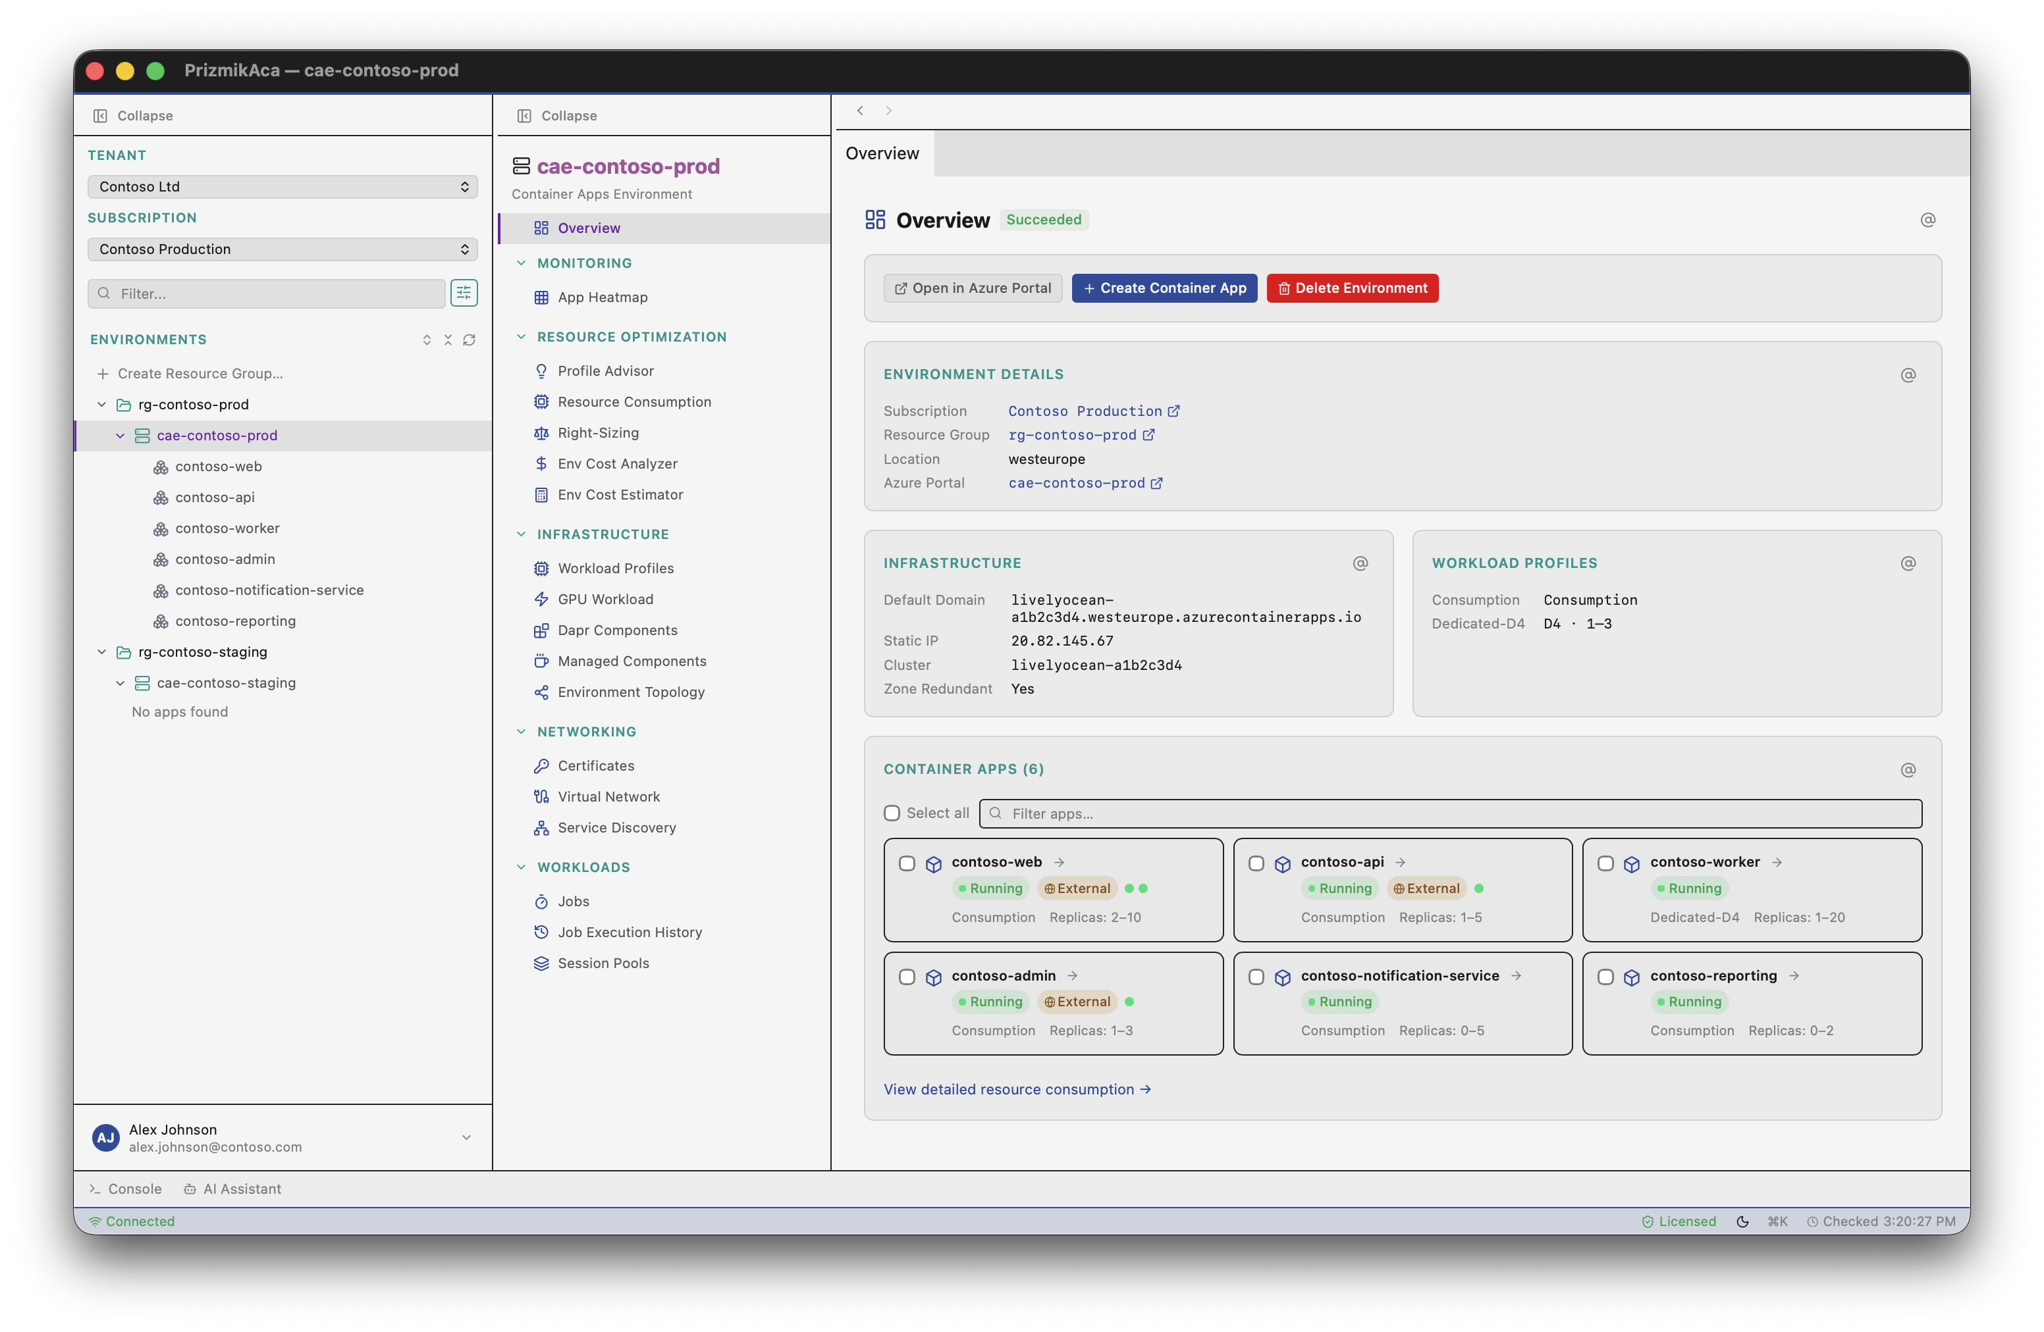
Task: Collapse the cae-contoso-prod tree node chevron
Action: pyautogui.click(x=121, y=435)
